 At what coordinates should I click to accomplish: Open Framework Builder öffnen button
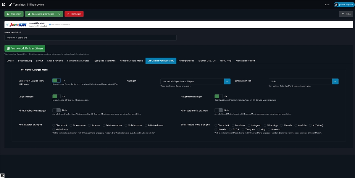point(25,48)
